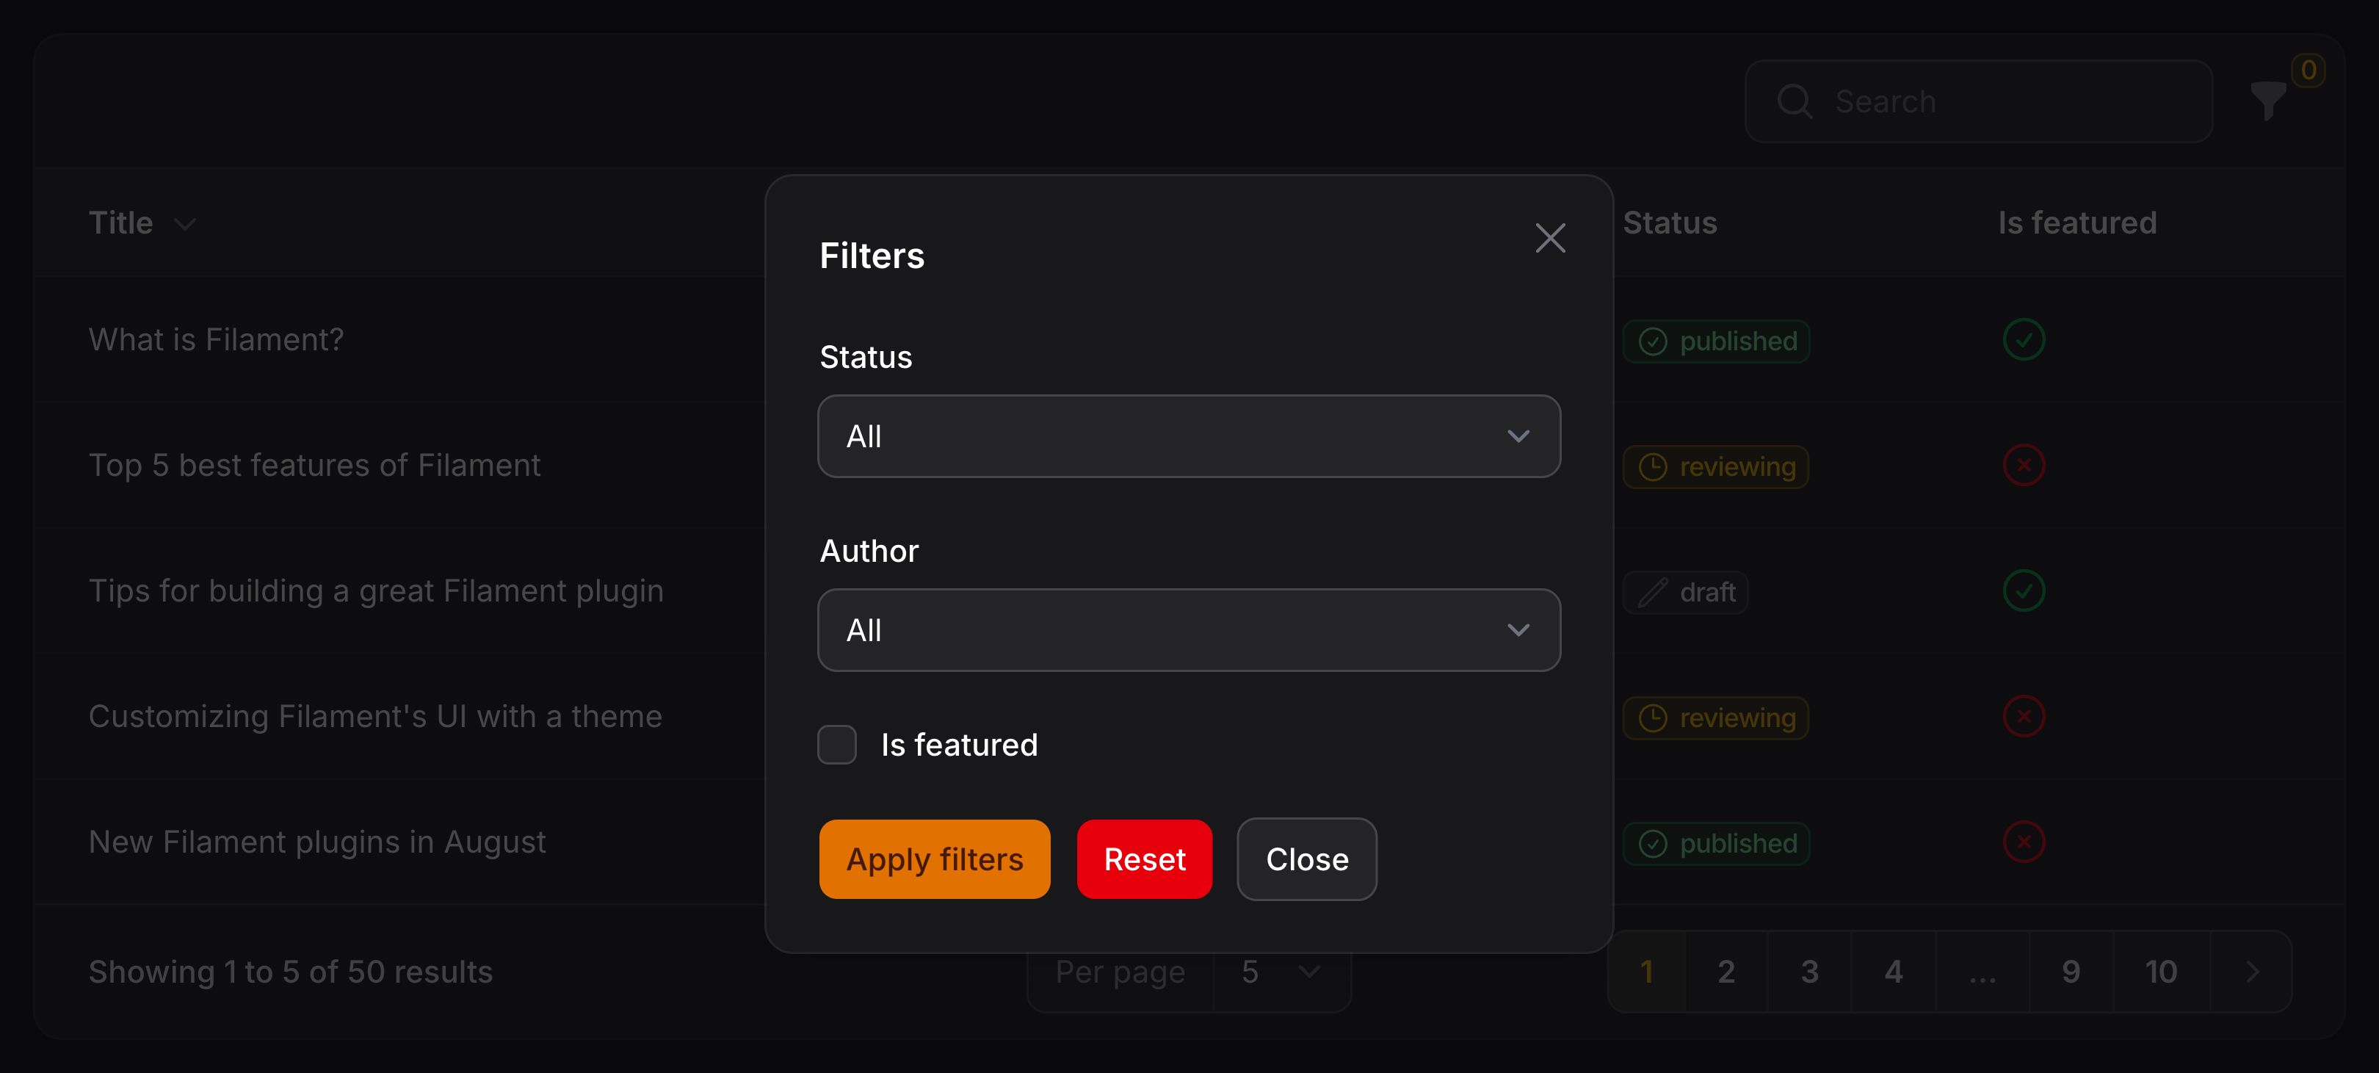
Task: Click the red Reset button
Action: (1144, 859)
